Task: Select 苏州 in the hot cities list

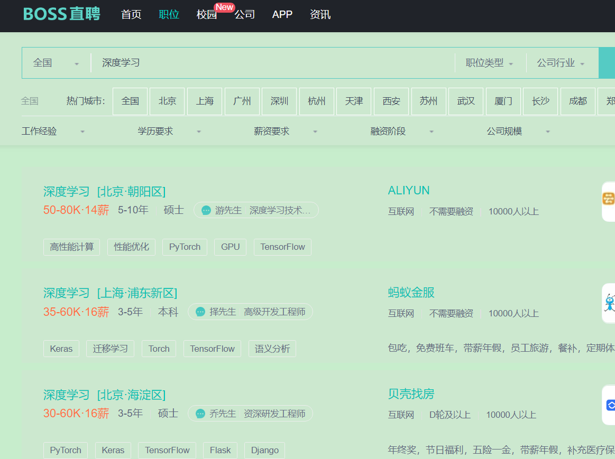Action: tap(429, 101)
